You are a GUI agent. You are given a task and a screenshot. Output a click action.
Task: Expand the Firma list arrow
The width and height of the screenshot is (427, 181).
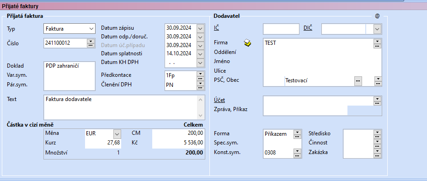pyautogui.click(x=377, y=42)
